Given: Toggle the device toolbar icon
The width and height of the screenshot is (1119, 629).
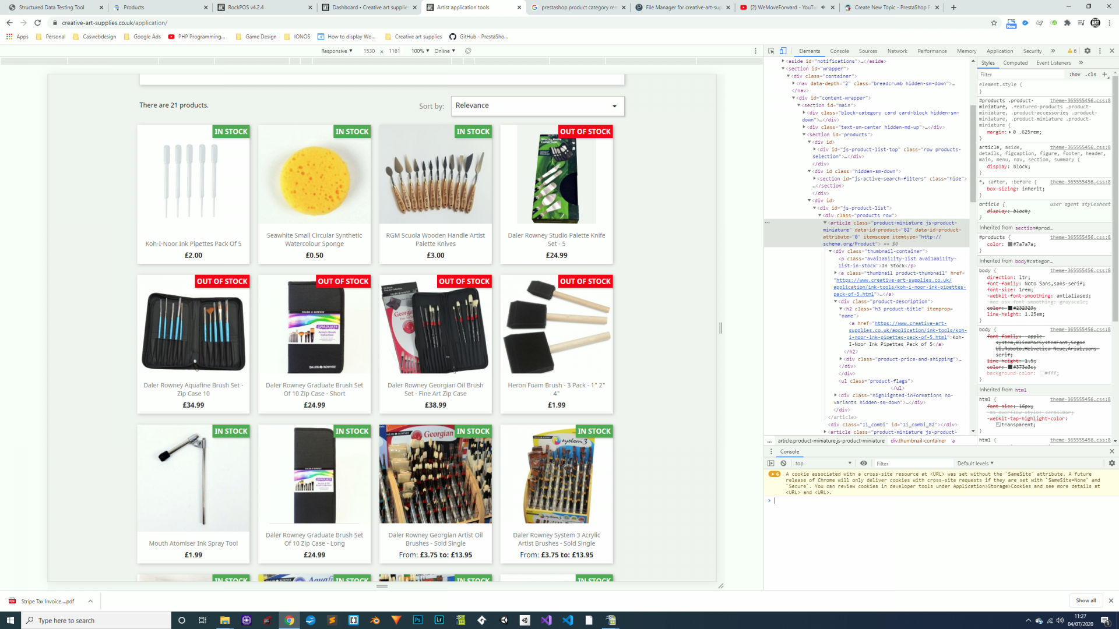Looking at the screenshot, I should point(783,51).
